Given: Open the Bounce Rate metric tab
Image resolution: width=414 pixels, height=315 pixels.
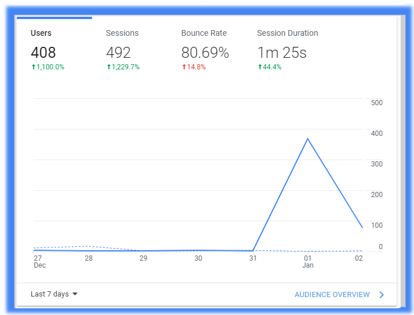Looking at the screenshot, I should pos(205,49).
